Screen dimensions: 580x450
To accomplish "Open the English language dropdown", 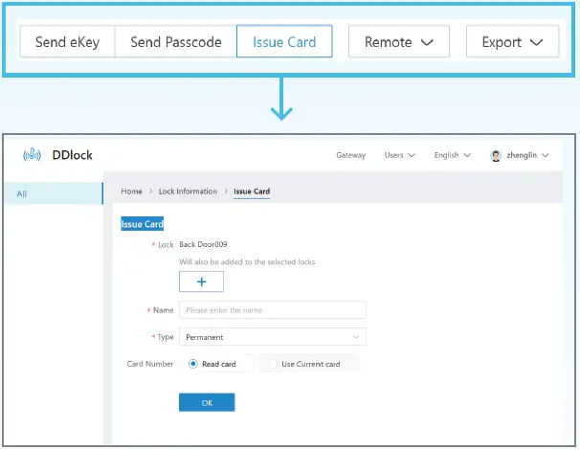I will (452, 155).
